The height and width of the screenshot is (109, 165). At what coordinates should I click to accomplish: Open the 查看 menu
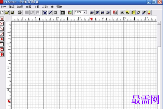click(28, 7)
